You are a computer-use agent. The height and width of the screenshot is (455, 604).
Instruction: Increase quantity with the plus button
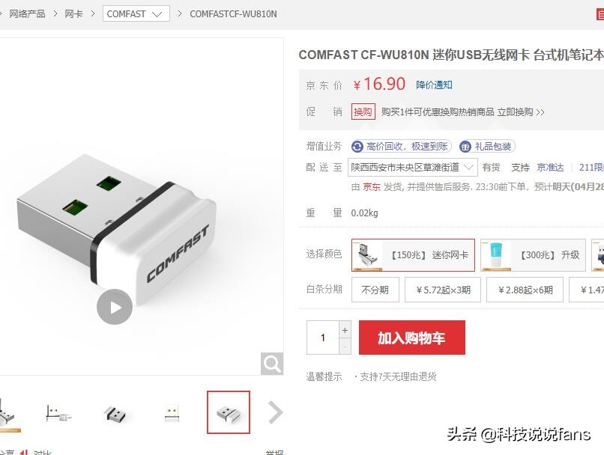345,330
